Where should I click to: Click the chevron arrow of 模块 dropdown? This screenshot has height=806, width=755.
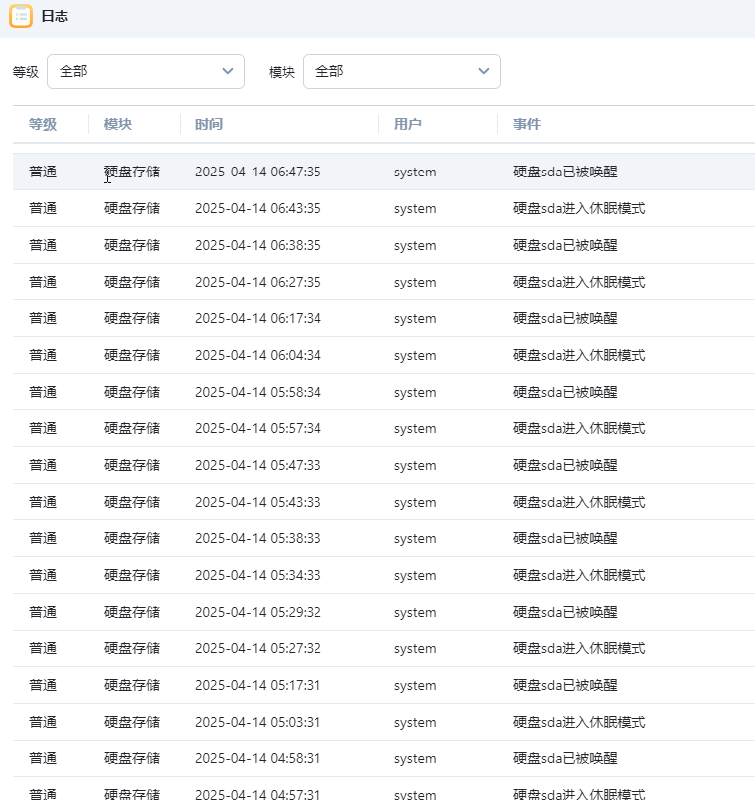(484, 71)
